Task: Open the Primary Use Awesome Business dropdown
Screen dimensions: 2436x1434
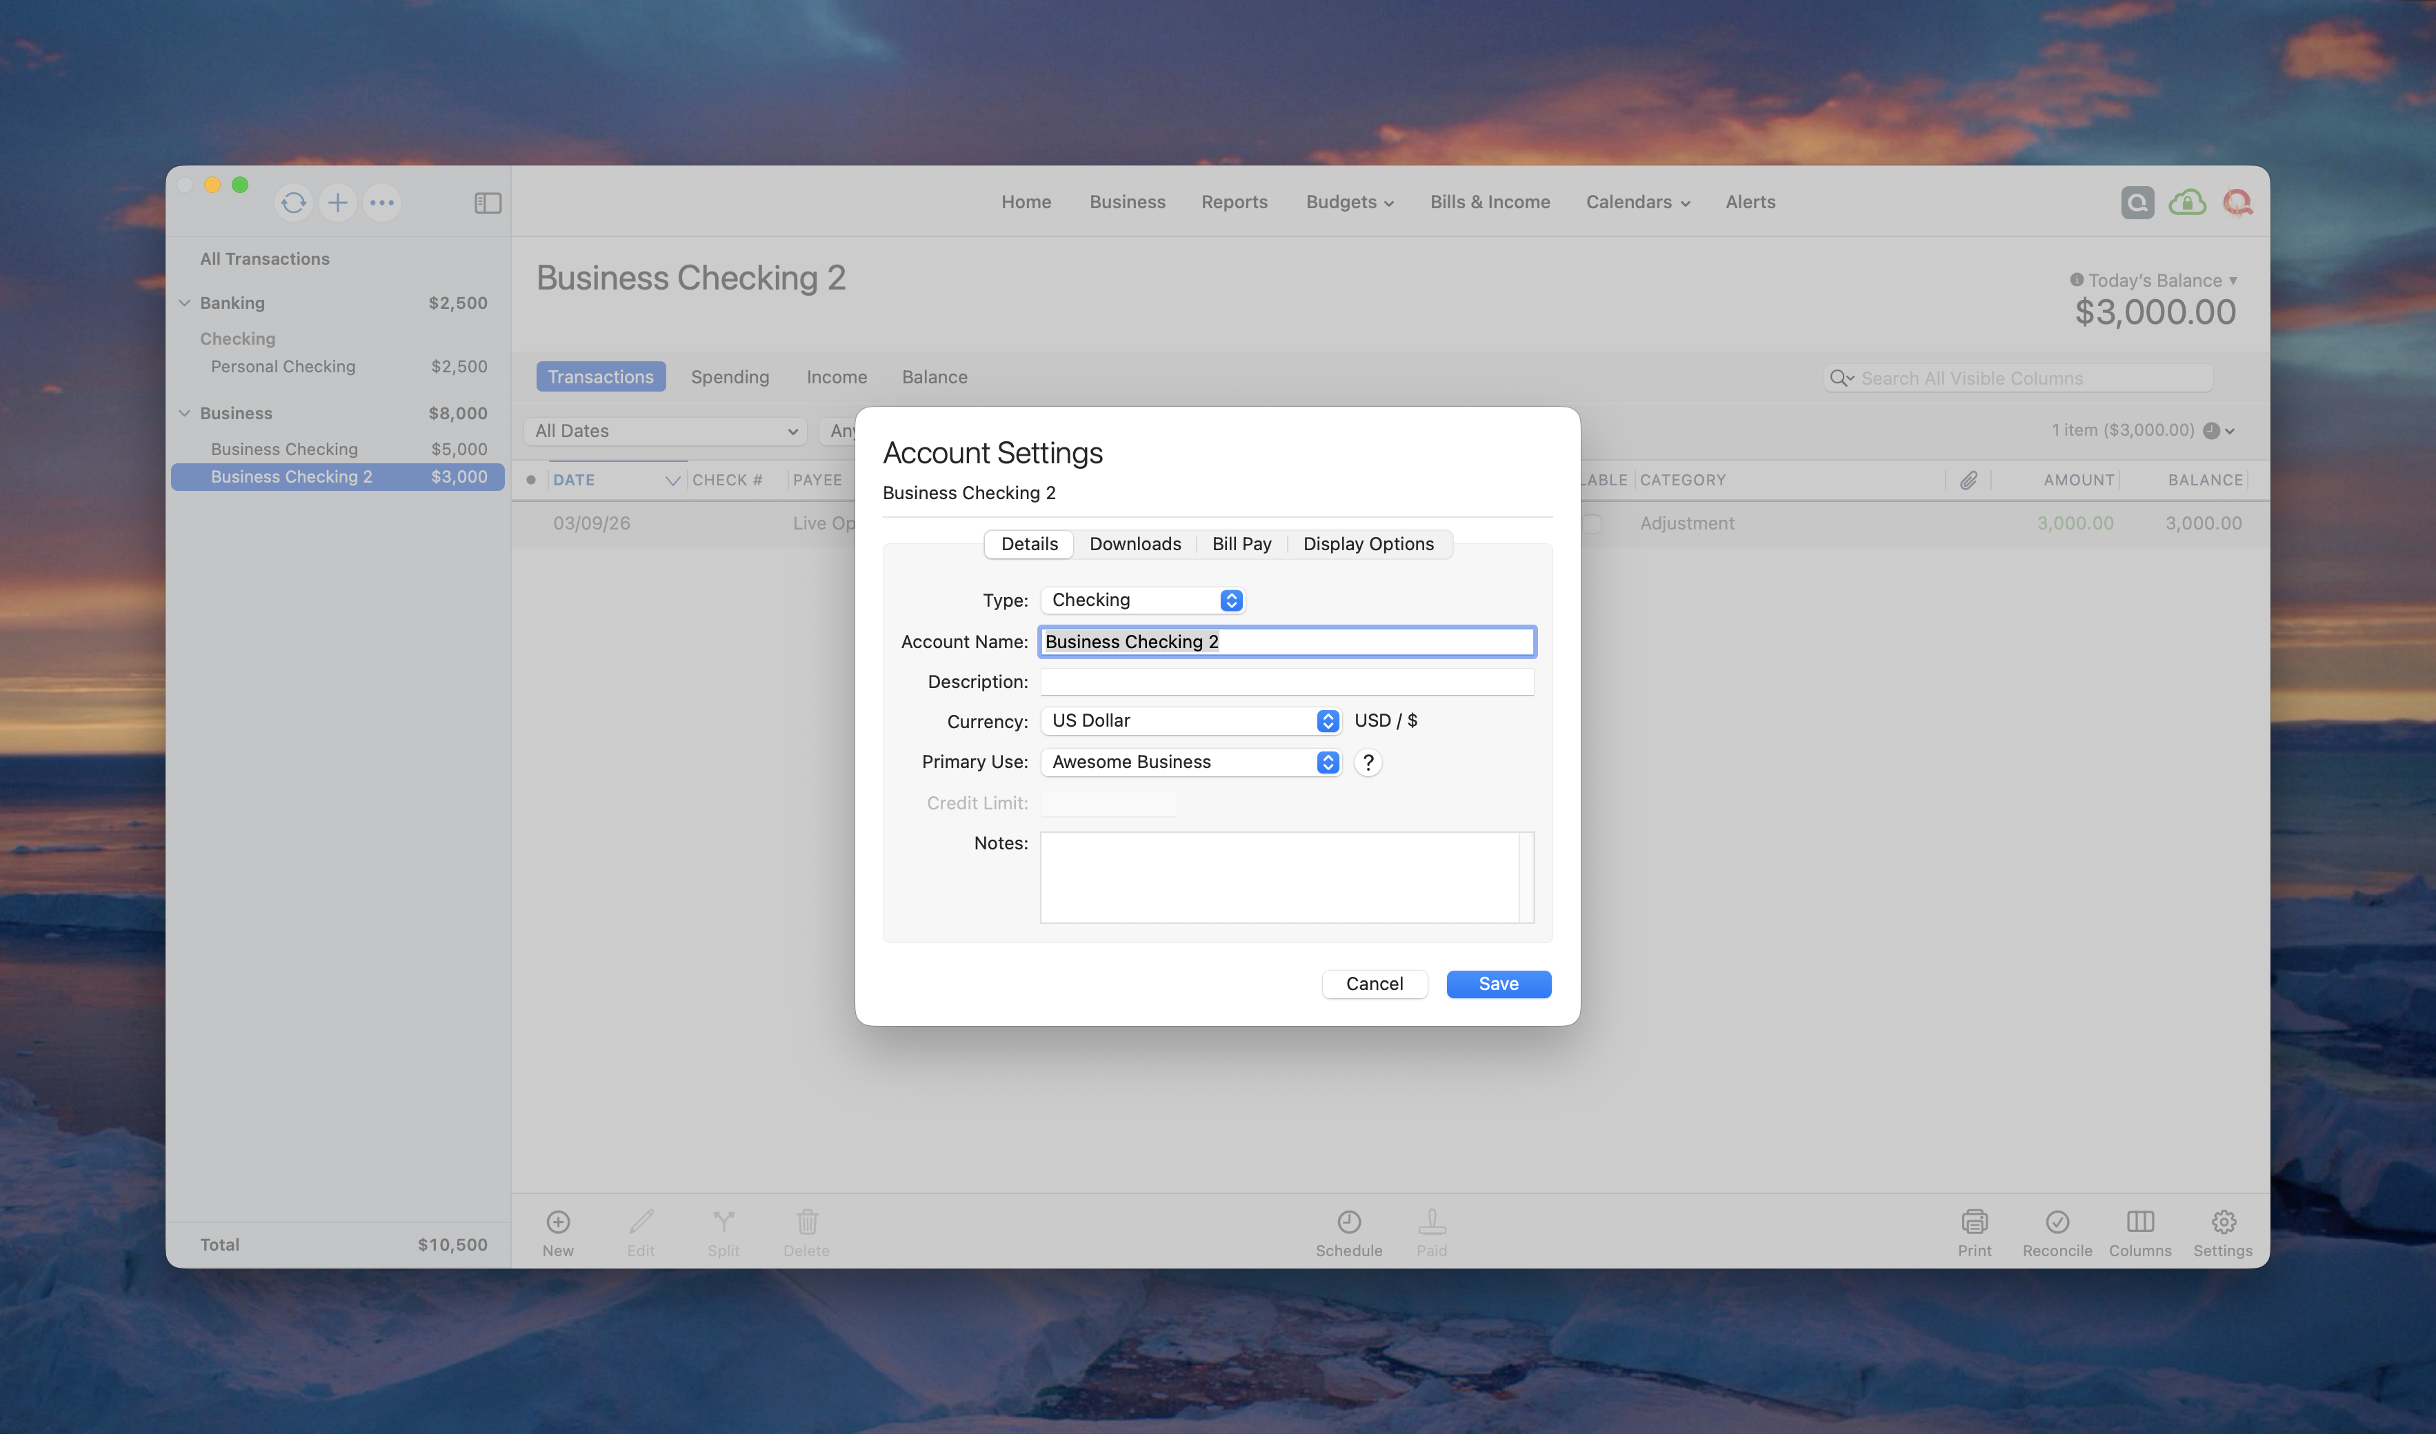Action: point(1191,763)
